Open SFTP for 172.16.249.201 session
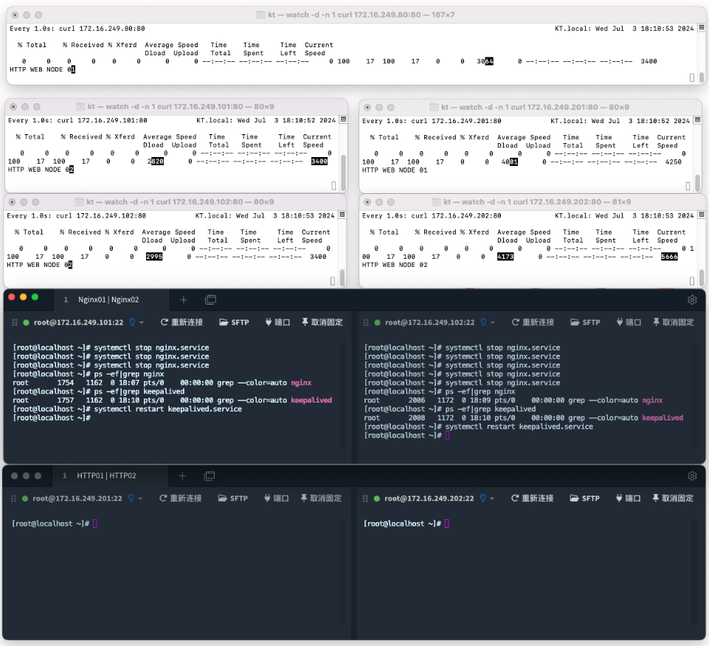Image resolution: width=709 pixels, height=646 pixels. tap(233, 499)
